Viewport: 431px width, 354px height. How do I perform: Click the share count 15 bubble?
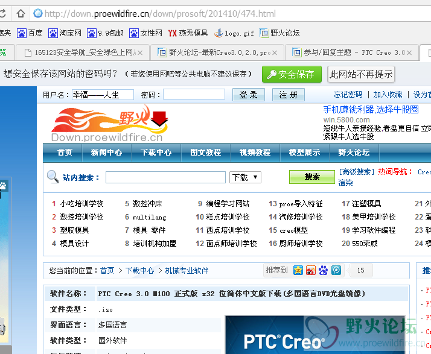click(360, 270)
